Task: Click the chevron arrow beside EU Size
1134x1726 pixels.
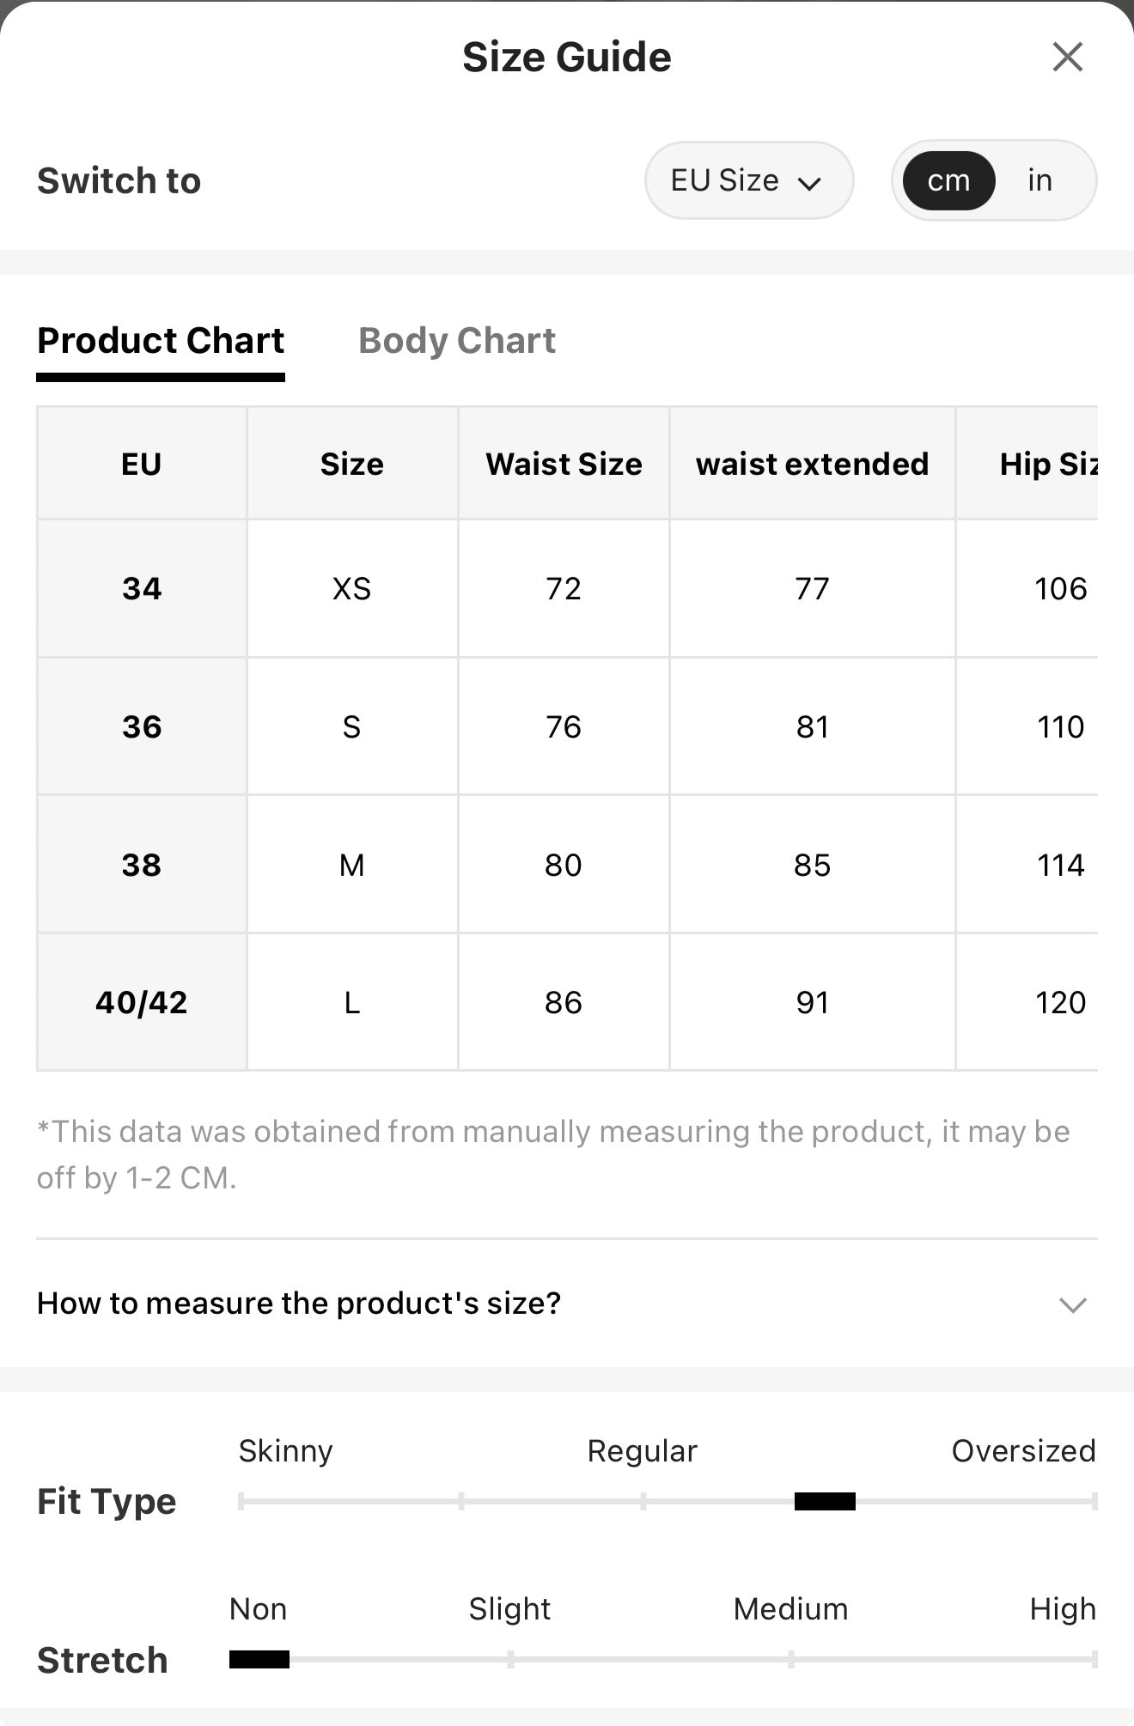Action: click(x=809, y=183)
